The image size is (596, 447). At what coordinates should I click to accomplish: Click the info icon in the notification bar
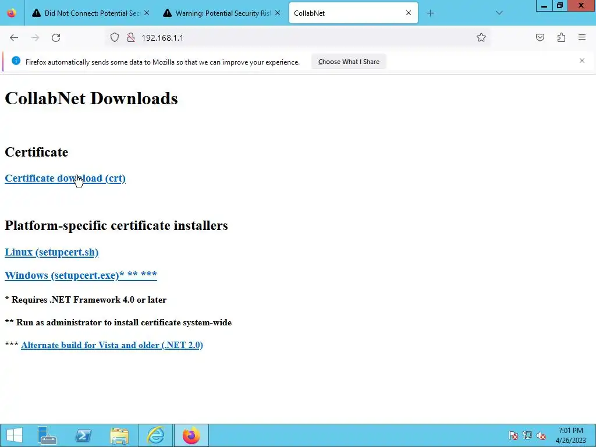click(x=16, y=61)
